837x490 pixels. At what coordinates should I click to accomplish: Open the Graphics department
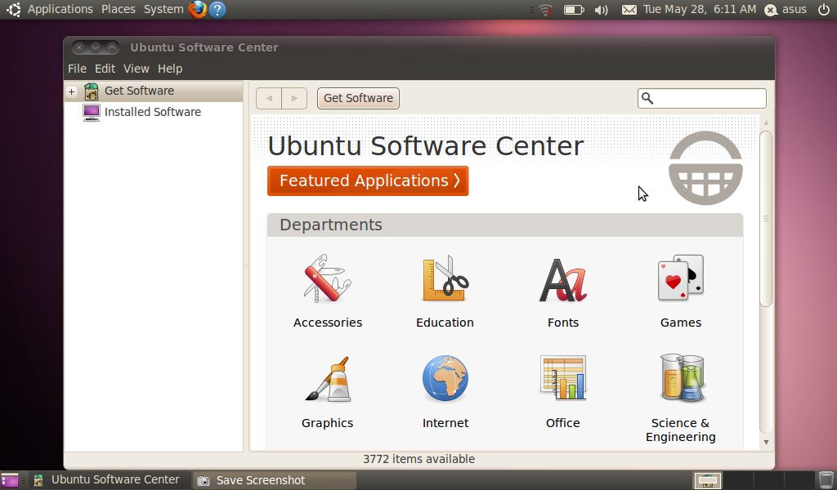click(327, 393)
